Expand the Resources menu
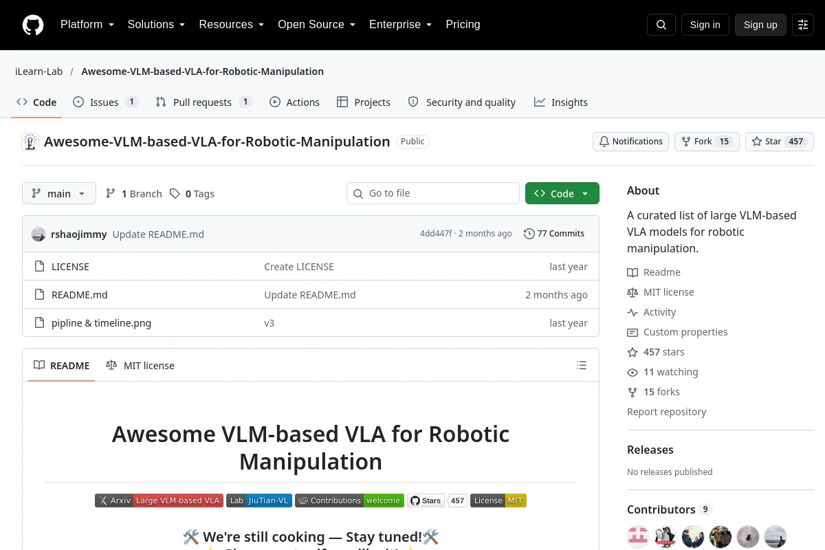 pos(232,25)
